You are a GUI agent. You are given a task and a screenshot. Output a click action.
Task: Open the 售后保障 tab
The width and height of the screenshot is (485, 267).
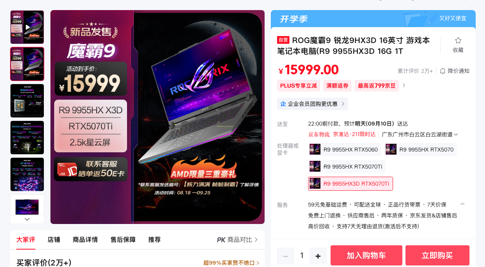(x=123, y=240)
